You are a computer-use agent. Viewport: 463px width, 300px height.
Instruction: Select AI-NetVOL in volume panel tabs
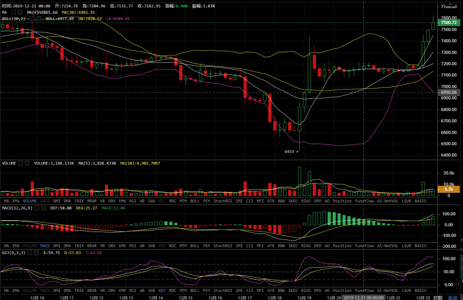(x=388, y=201)
